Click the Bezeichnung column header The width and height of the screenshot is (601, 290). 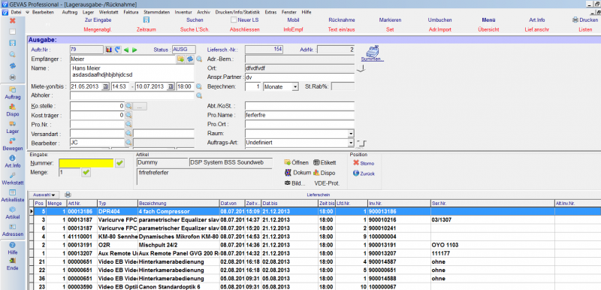point(178,203)
